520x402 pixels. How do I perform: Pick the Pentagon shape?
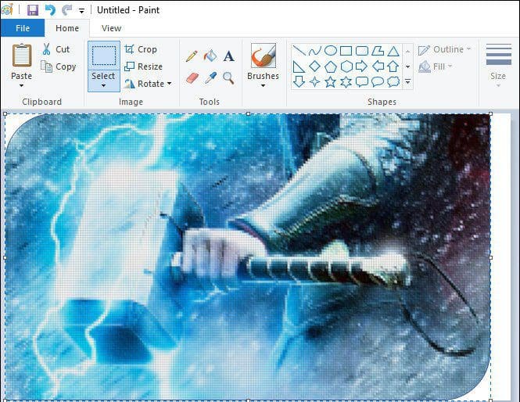point(330,66)
